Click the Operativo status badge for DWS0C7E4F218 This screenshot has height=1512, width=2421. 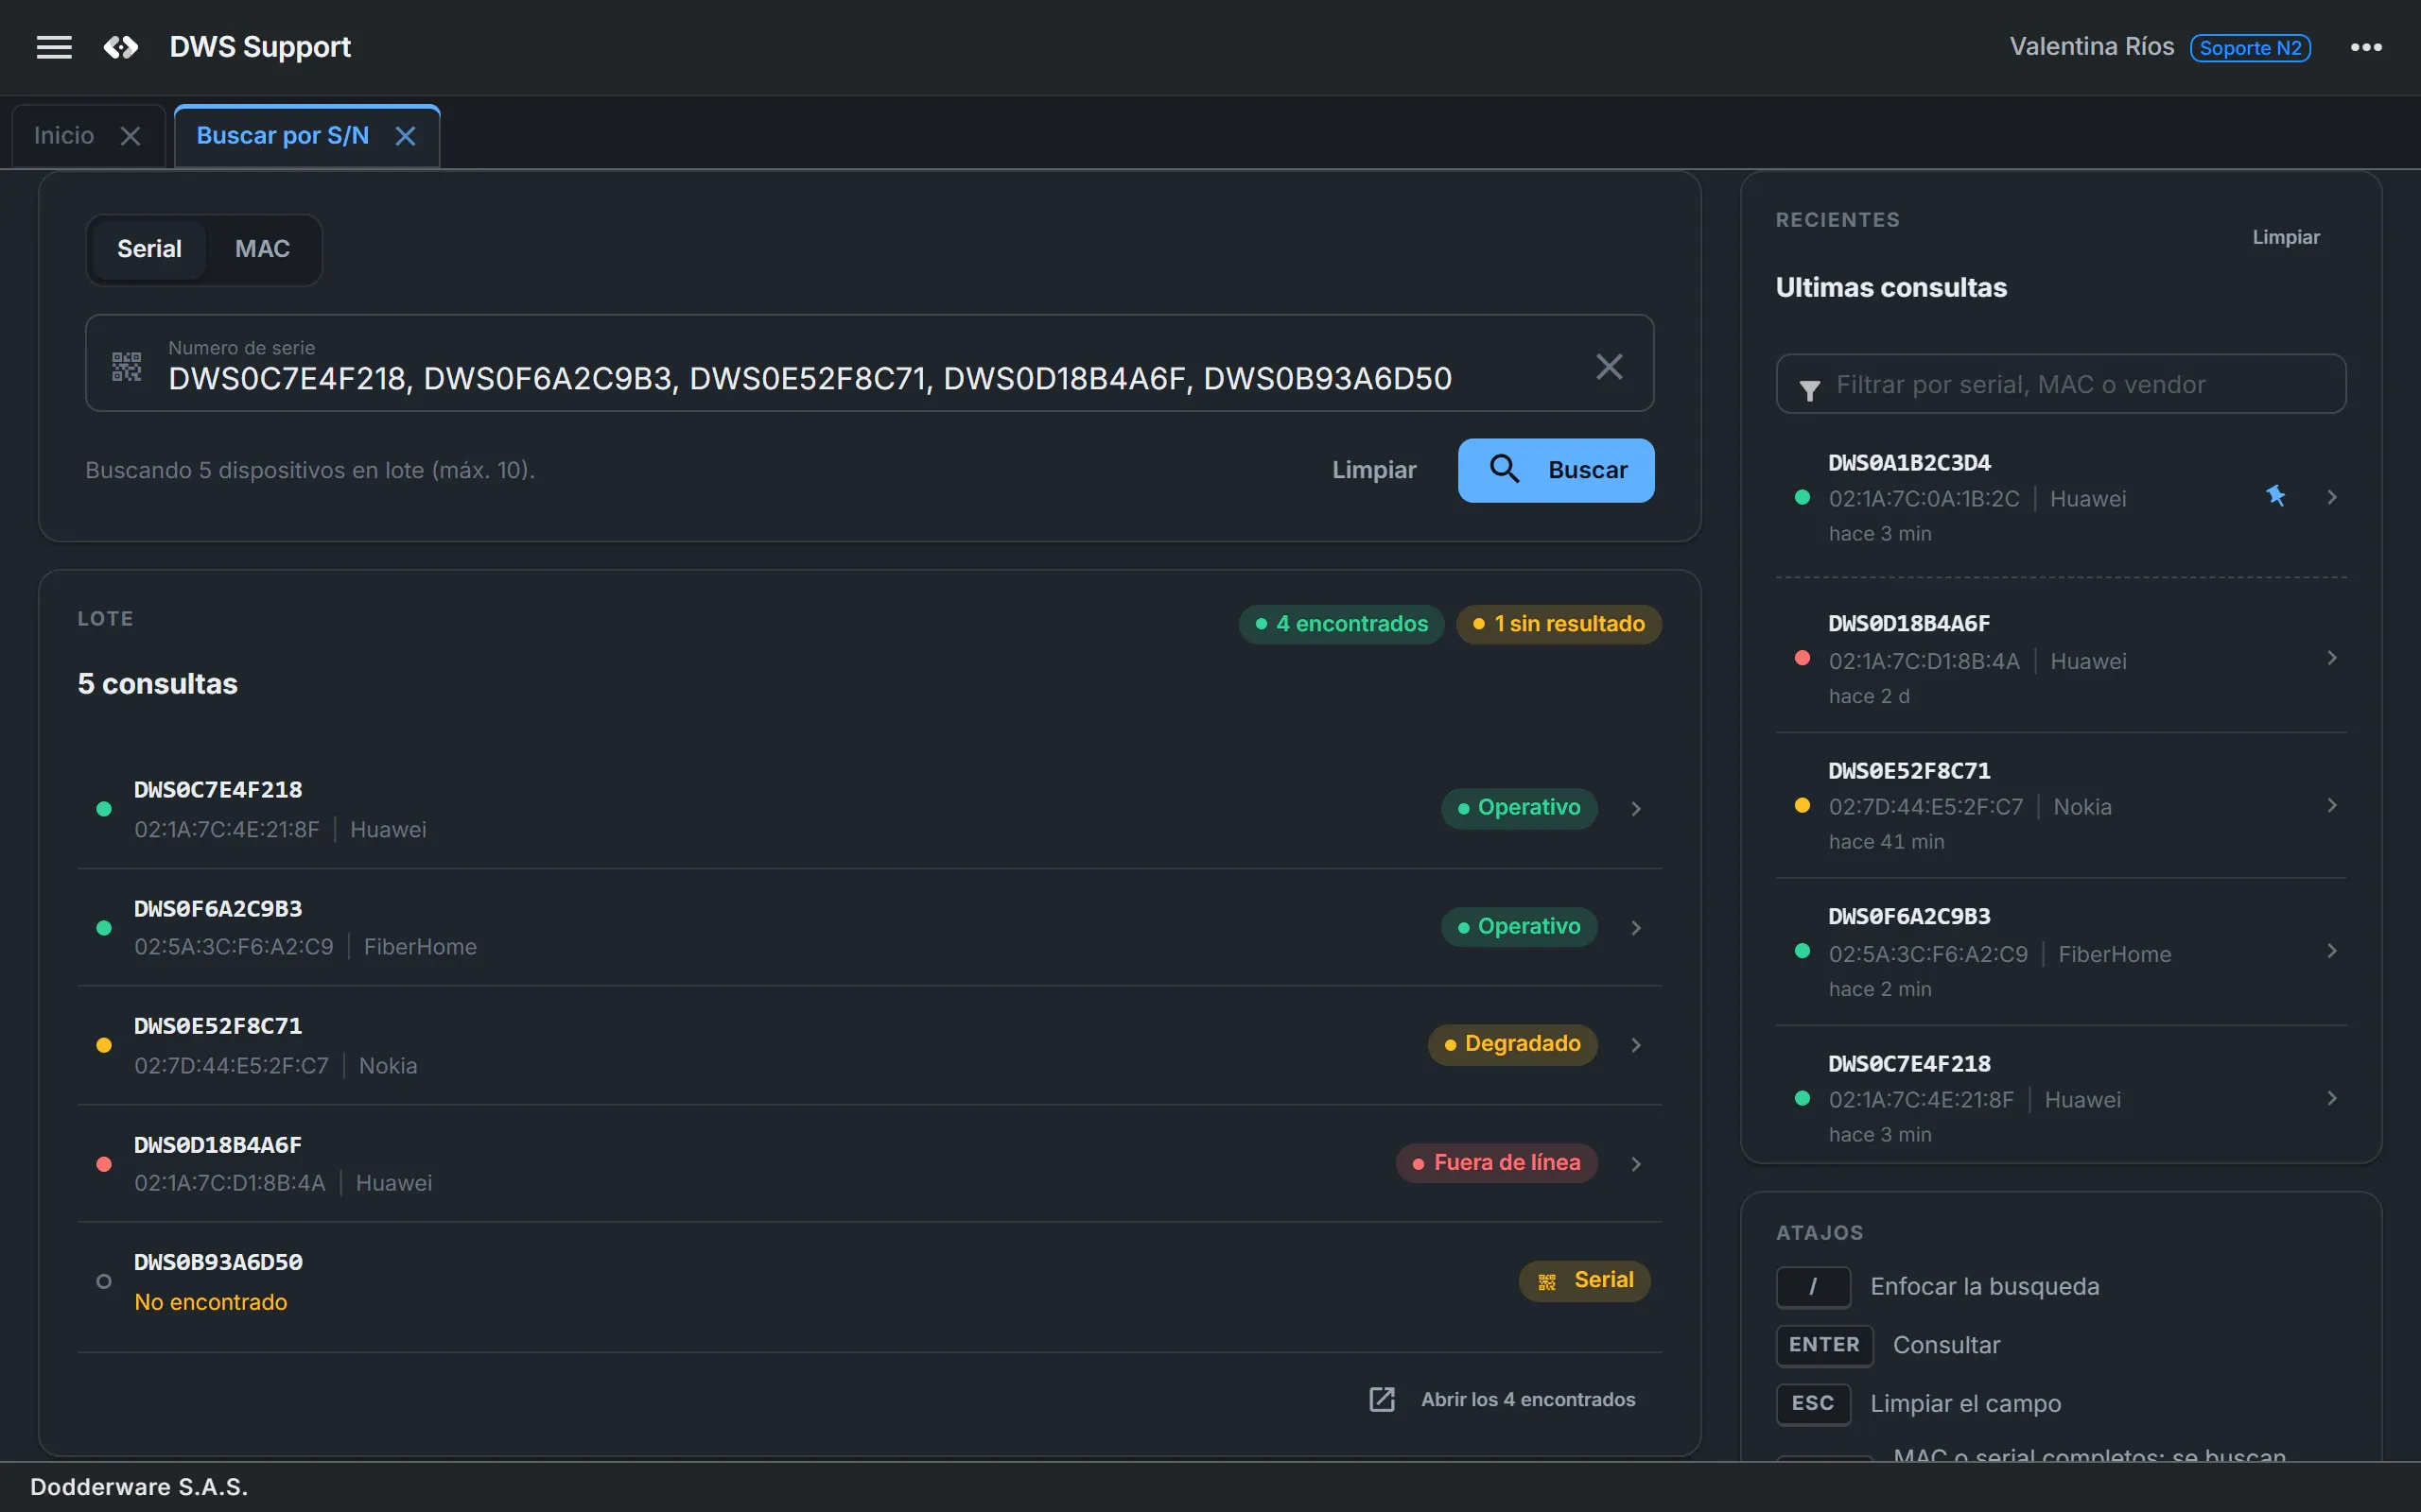[x=1519, y=808]
